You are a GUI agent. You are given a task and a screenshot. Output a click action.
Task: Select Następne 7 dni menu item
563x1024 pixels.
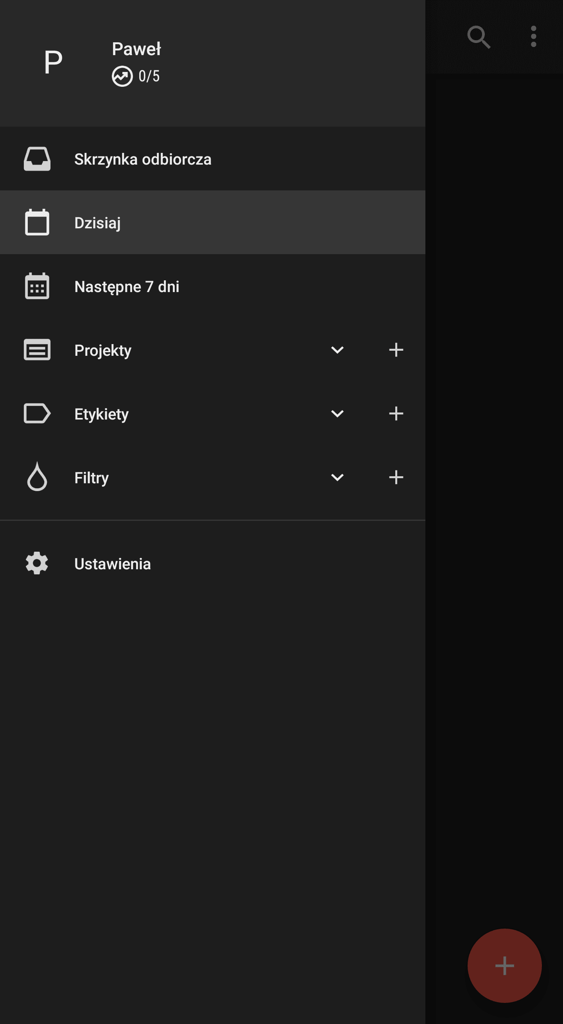point(213,286)
